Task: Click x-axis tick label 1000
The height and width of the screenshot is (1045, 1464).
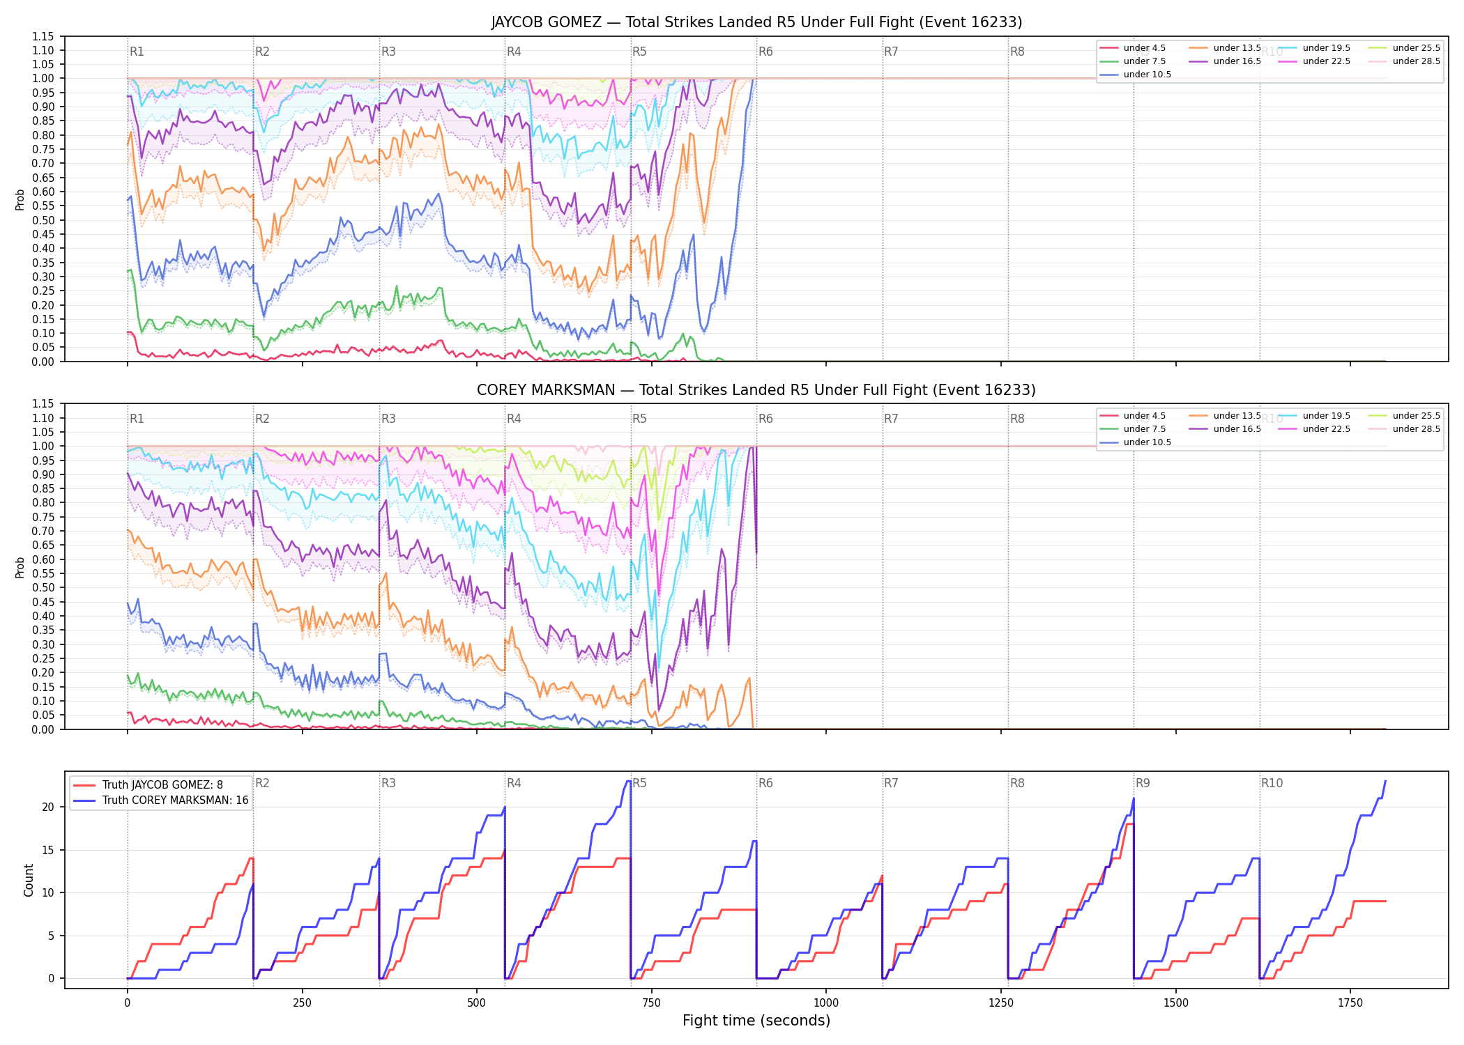Action: [x=826, y=1003]
